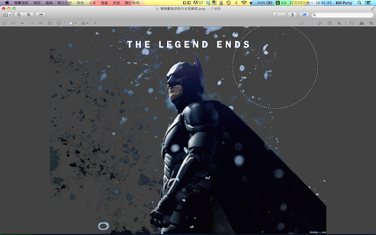The image size is (376, 235).
Task: Select the Outline annotation tool
Action: [x=41, y=23]
